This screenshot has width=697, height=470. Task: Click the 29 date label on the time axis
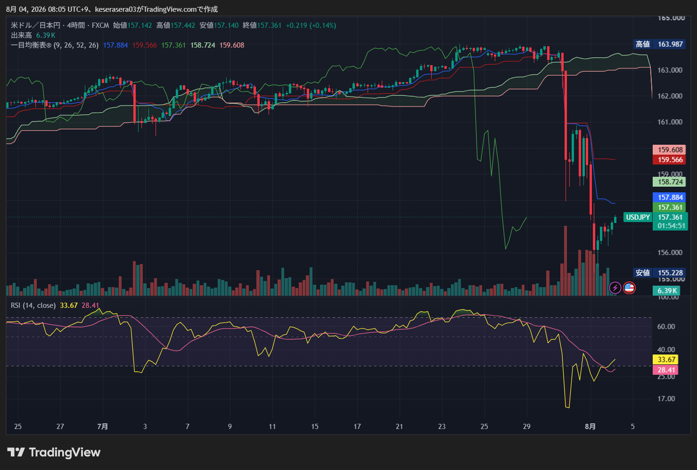pos(527,426)
